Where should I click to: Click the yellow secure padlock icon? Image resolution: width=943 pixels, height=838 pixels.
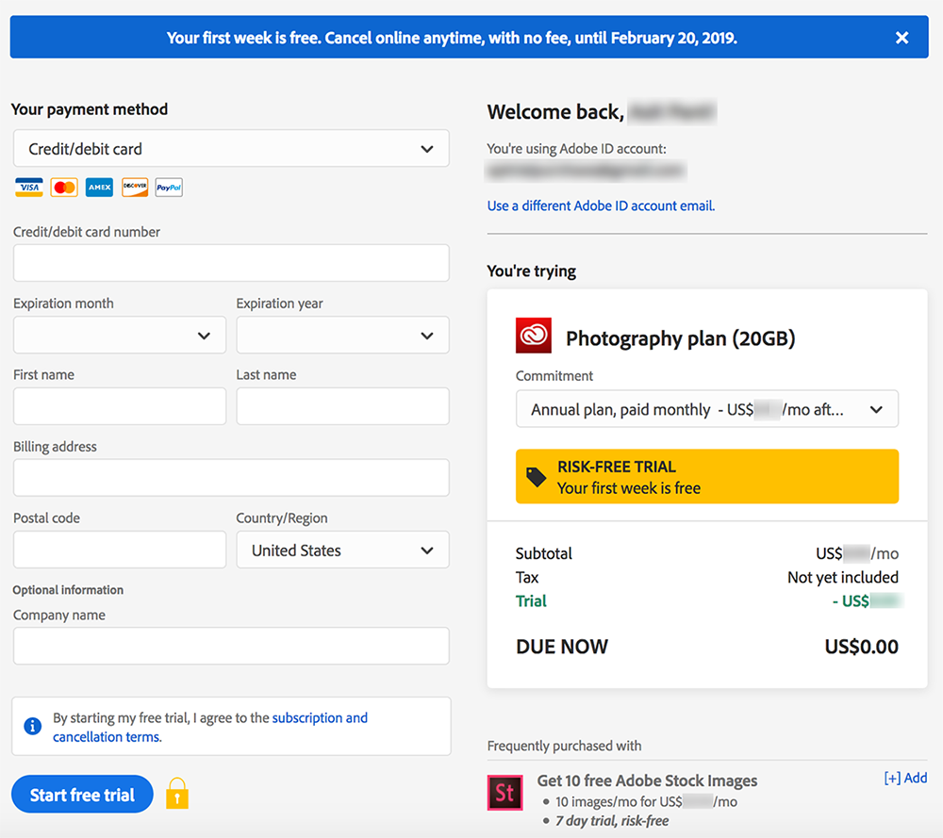click(x=177, y=794)
